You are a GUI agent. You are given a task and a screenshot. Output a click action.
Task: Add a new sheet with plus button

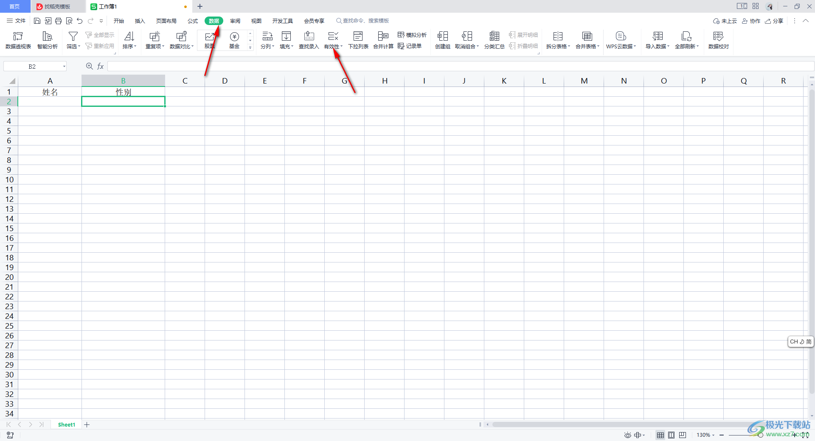click(87, 424)
